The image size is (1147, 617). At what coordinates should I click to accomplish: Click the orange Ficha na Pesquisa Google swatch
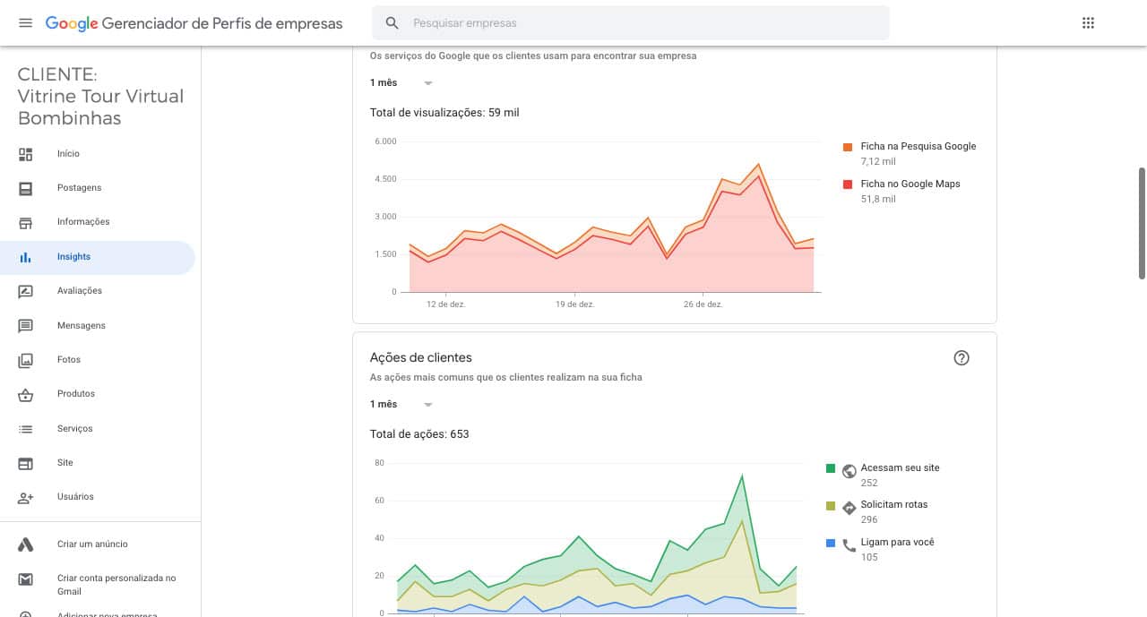point(848,147)
